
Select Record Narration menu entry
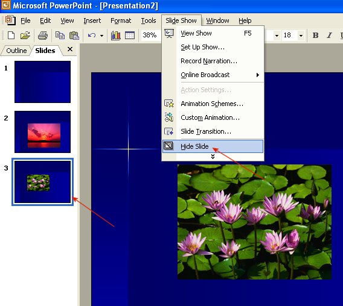click(x=213, y=61)
